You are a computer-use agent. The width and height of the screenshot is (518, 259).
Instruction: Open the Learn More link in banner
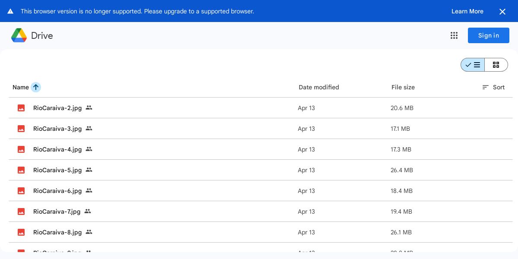467,11
